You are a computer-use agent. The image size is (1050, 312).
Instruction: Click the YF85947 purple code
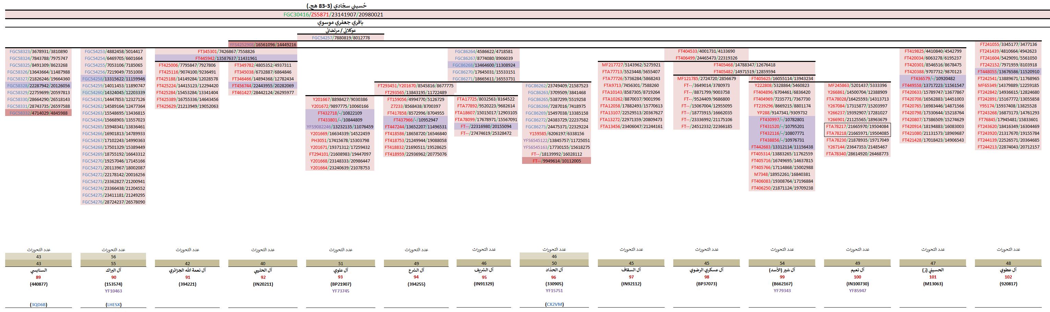857,290
